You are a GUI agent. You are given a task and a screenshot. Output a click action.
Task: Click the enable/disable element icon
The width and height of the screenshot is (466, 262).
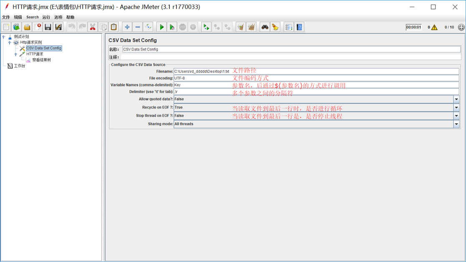pyautogui.click(x=148, y=27)
